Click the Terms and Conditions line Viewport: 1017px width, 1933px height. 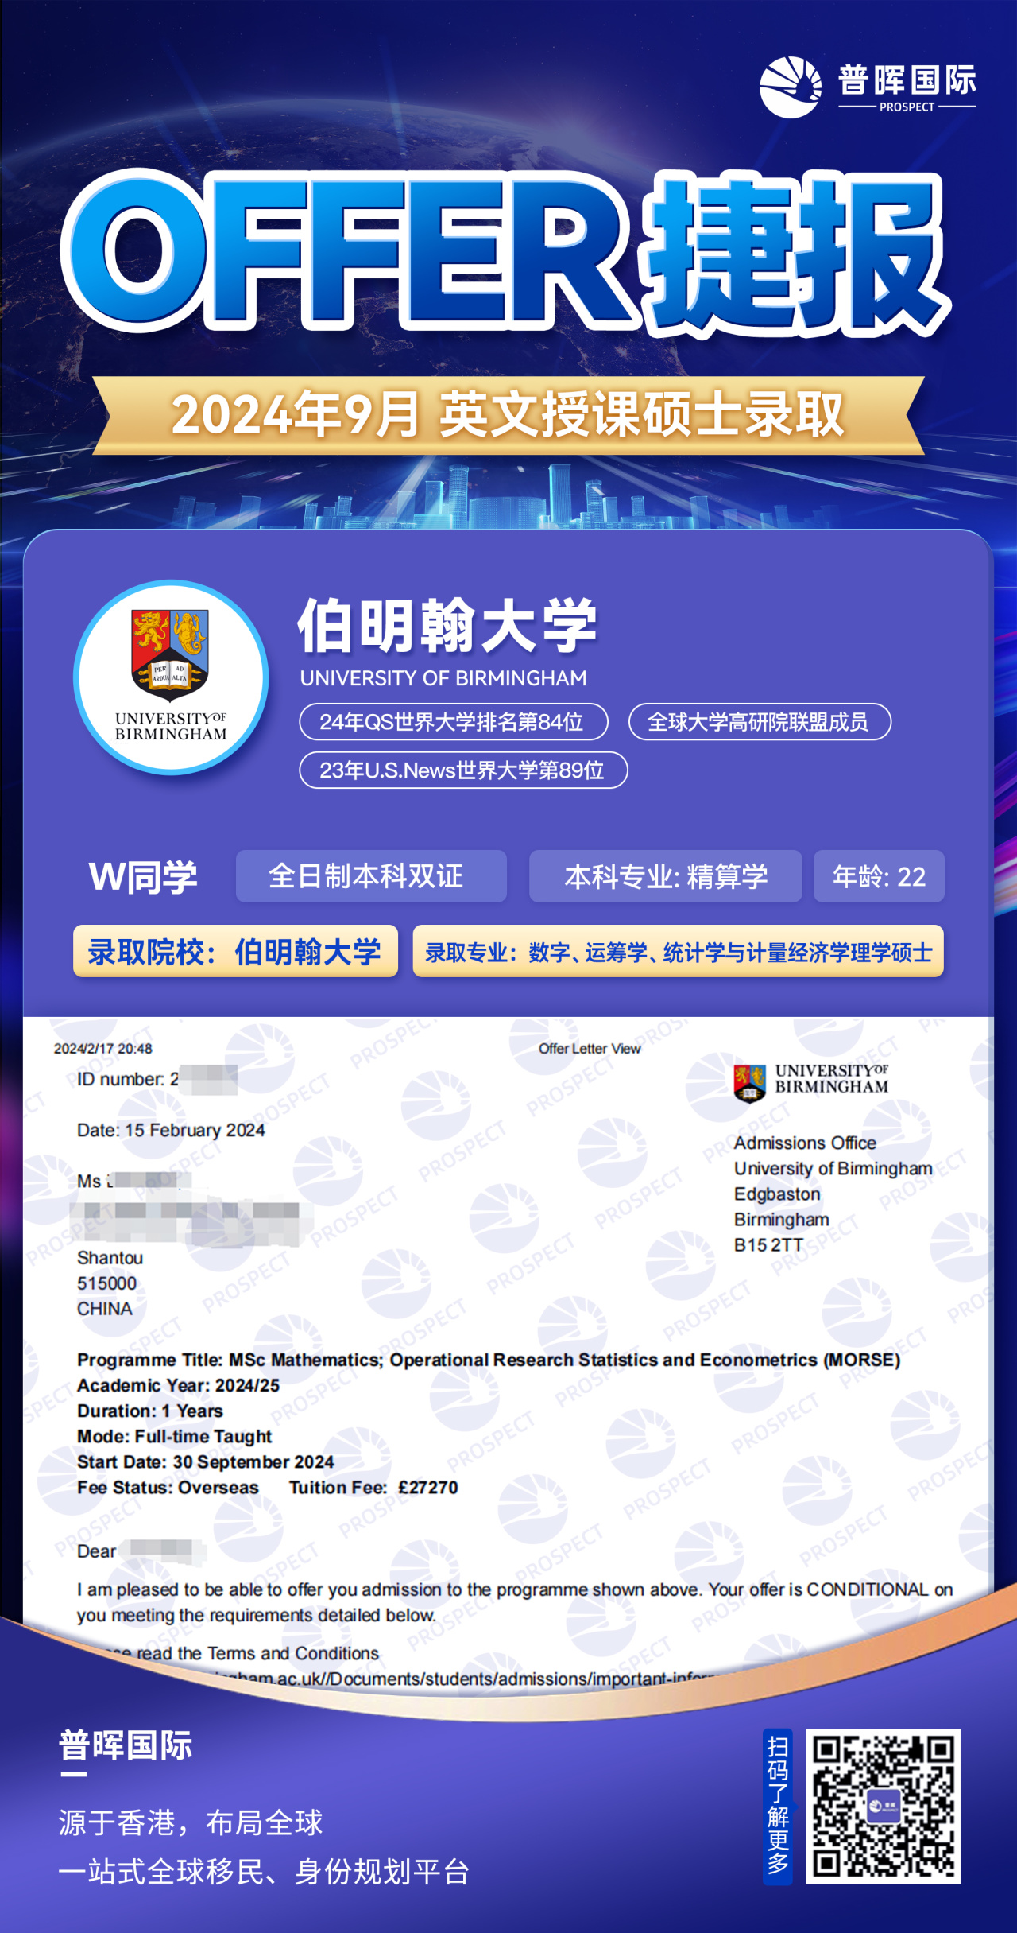tap(242, 1653)
